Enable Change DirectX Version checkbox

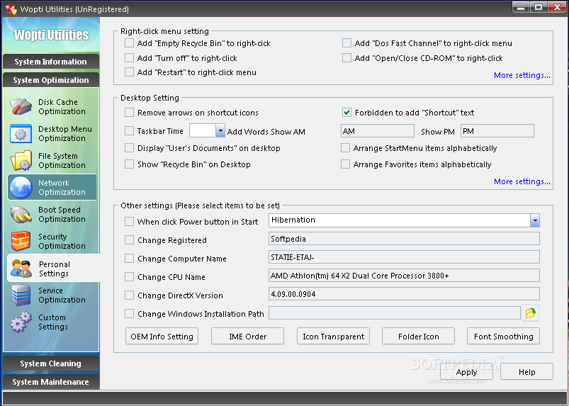(129, 295)
